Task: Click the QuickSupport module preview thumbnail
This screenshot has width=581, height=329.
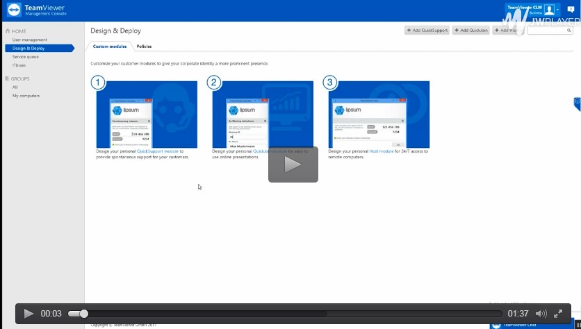Action: coord(147,115)
